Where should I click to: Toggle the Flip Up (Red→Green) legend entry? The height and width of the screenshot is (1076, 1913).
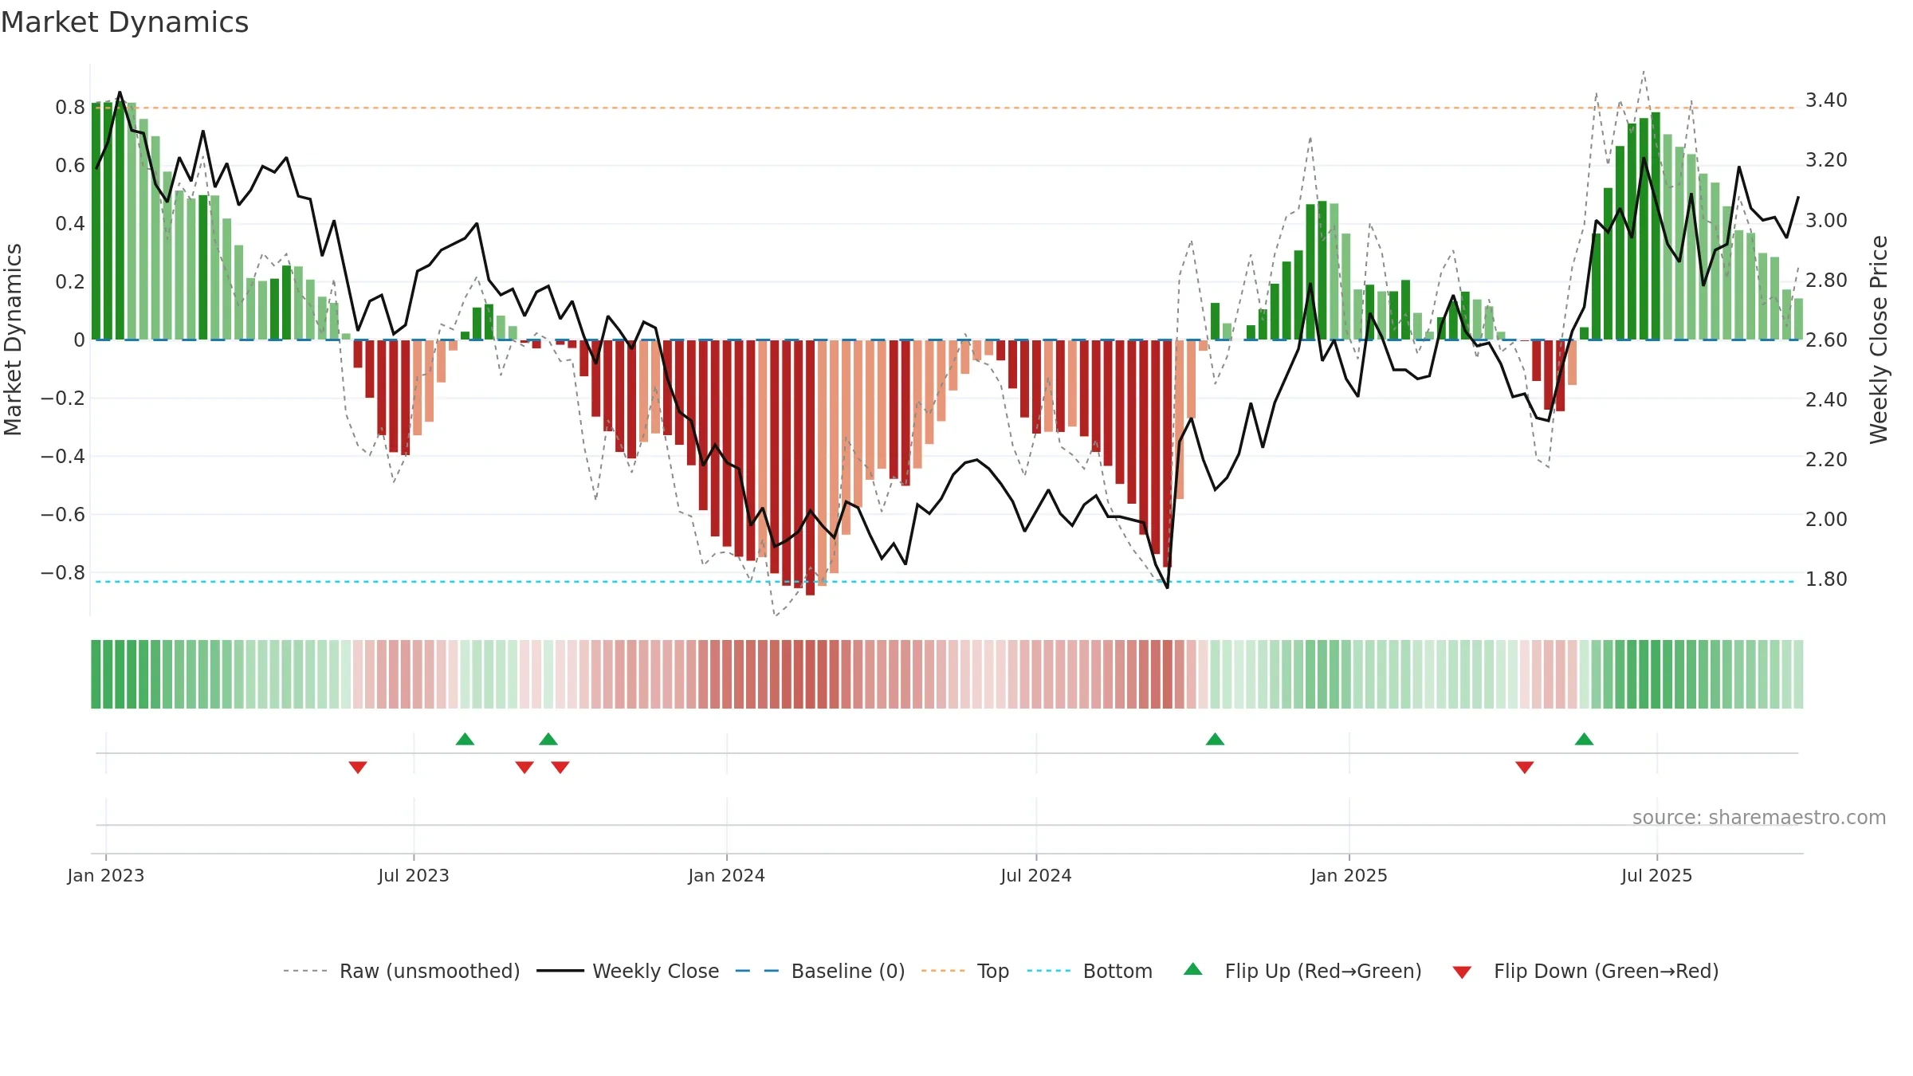(x=1302, y=971)
